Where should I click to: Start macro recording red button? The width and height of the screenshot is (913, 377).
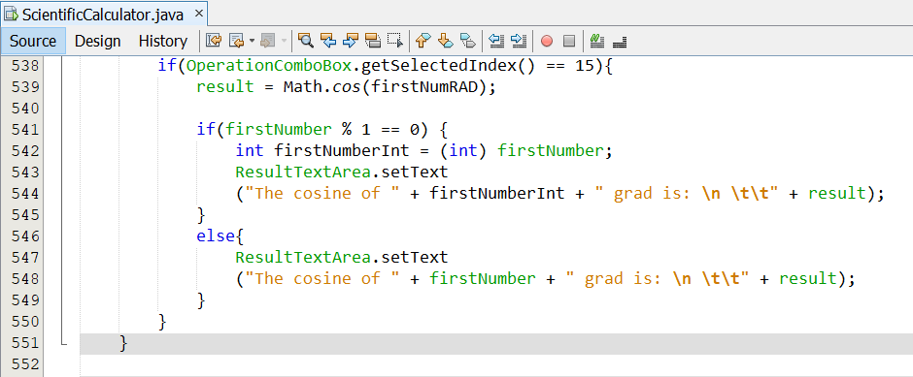[546, 42]
